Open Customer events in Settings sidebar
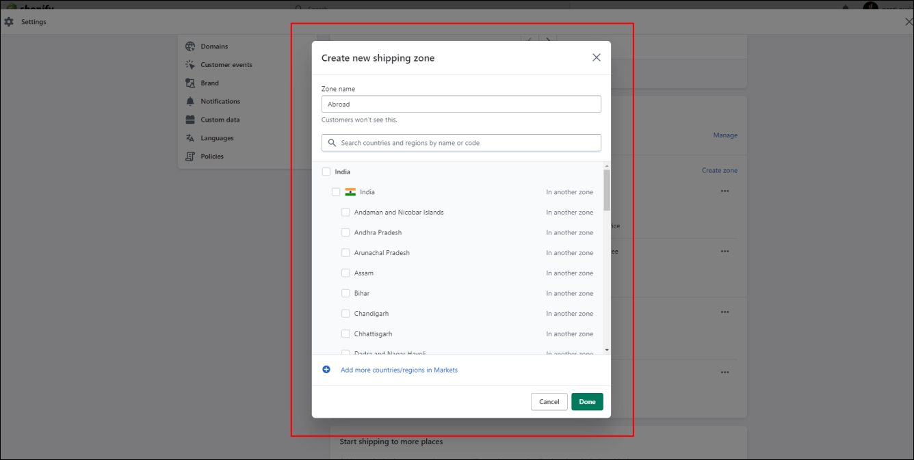 pyautogui.click(x=226, y=65)
